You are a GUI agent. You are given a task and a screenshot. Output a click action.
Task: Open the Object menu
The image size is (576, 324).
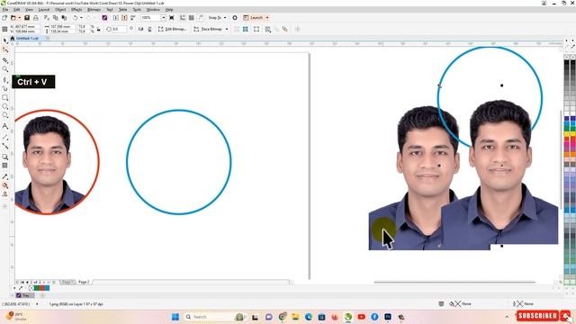pyautogui.click(x=60, y=10)
